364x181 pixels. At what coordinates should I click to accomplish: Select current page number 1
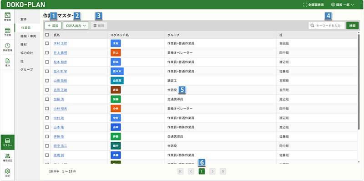(x=202, y=171)
